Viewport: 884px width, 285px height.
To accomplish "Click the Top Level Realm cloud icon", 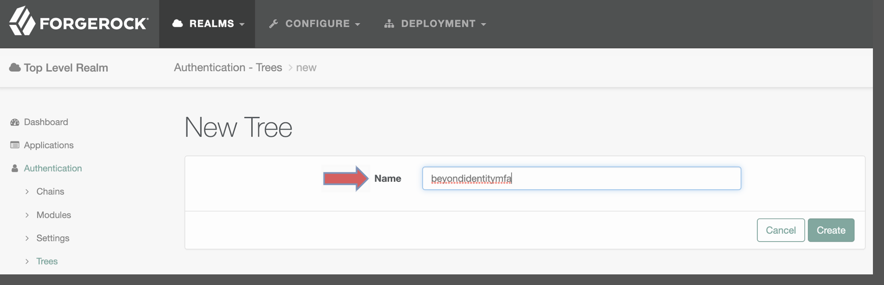I will click(15, 68).
